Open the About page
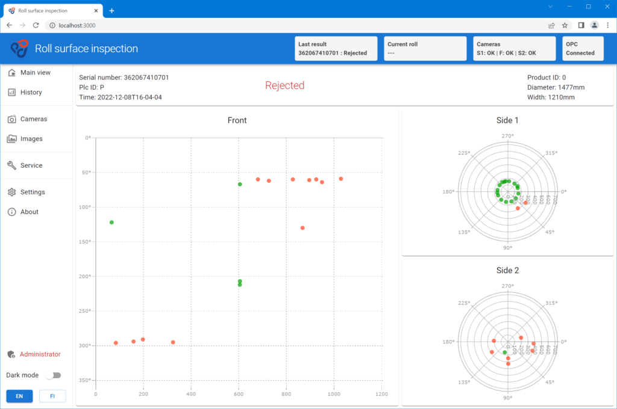 [36, 212]
